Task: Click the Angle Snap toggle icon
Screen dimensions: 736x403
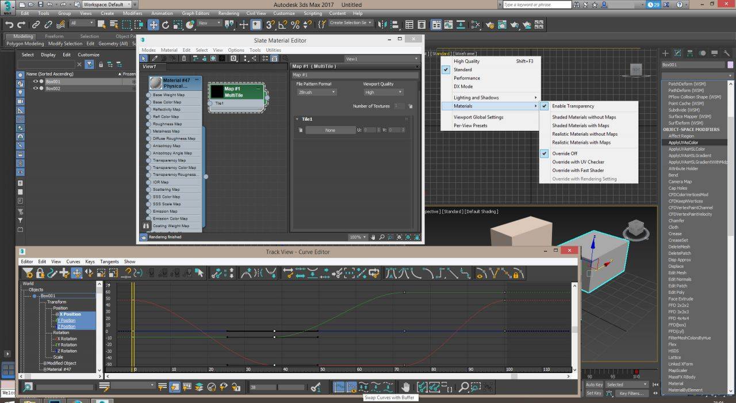Action: (282, 25)
